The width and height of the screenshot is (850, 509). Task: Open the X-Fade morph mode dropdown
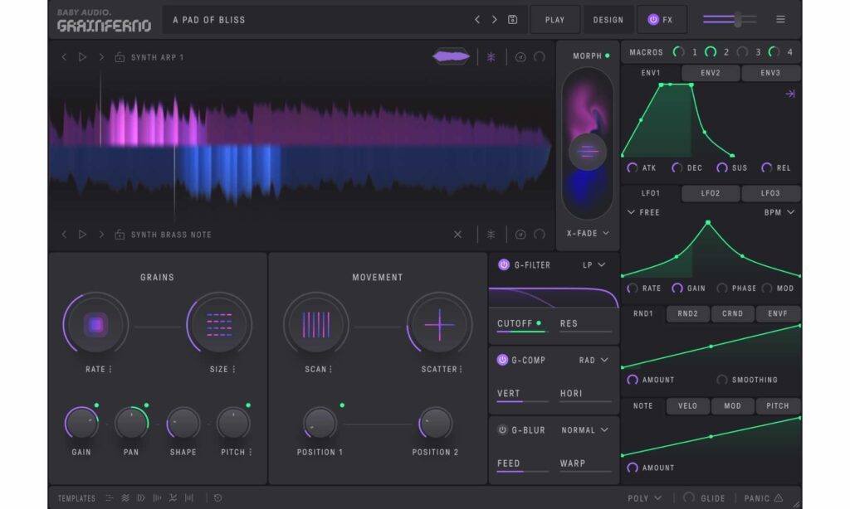(x=588, y=234)
